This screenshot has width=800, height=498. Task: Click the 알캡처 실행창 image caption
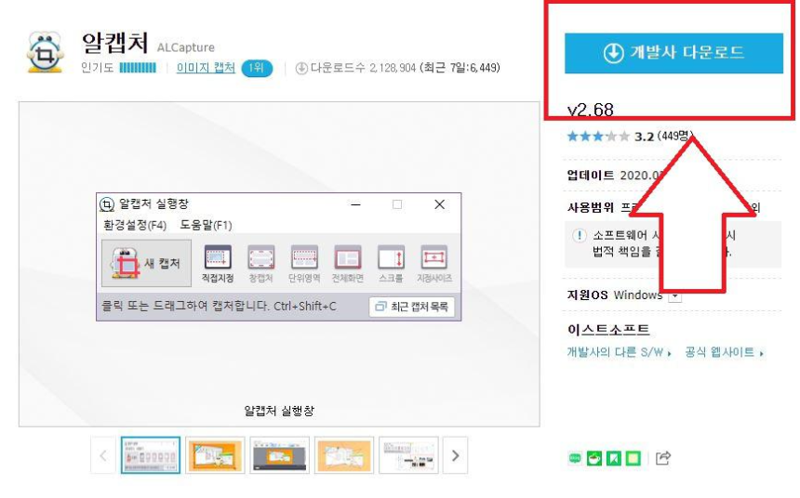click(279, 411)
